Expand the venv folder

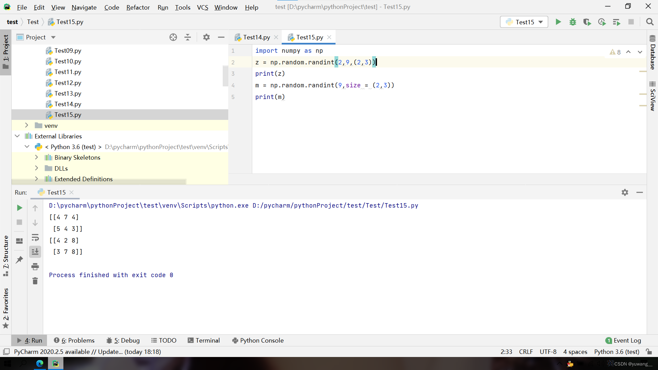point(27,125)
